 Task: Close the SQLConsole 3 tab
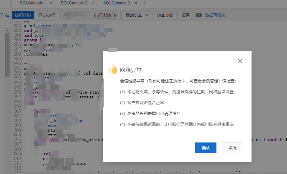[136, 3]
